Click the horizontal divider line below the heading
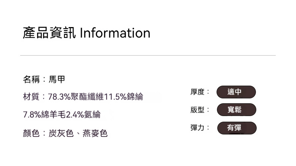Screen dimensions: 296x166 (x=148, y=56)
